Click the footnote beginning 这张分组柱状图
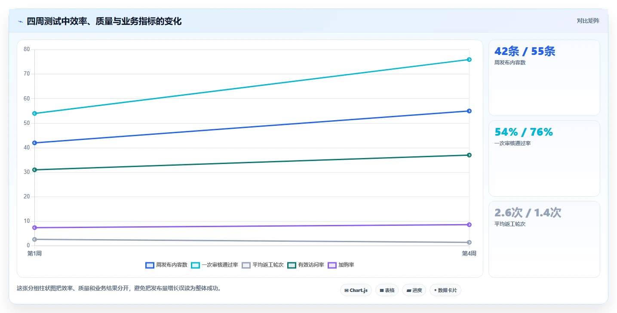 point(120,289)
